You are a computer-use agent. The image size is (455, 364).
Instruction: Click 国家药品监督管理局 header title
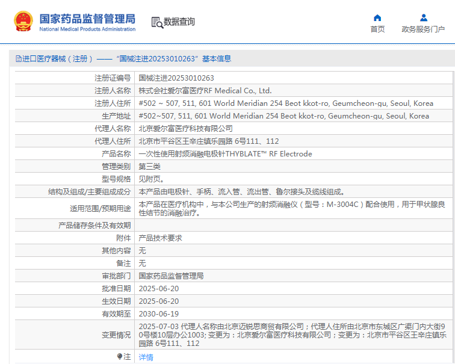pos(87,19)
